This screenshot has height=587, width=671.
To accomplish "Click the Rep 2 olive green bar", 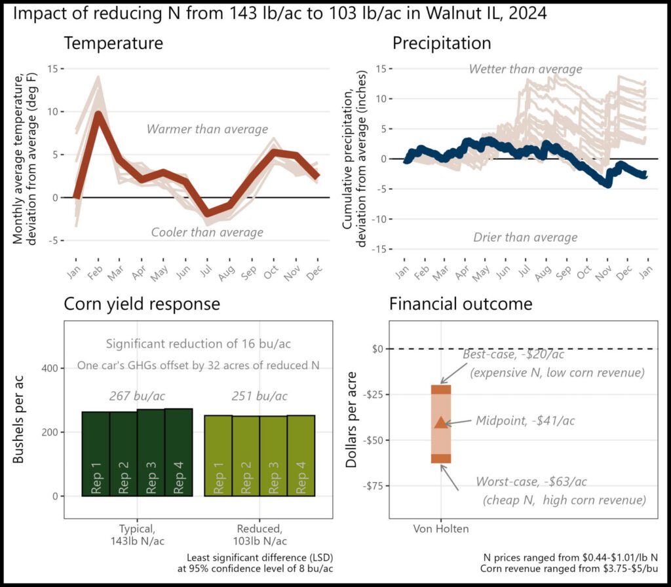I will point(246,456).
